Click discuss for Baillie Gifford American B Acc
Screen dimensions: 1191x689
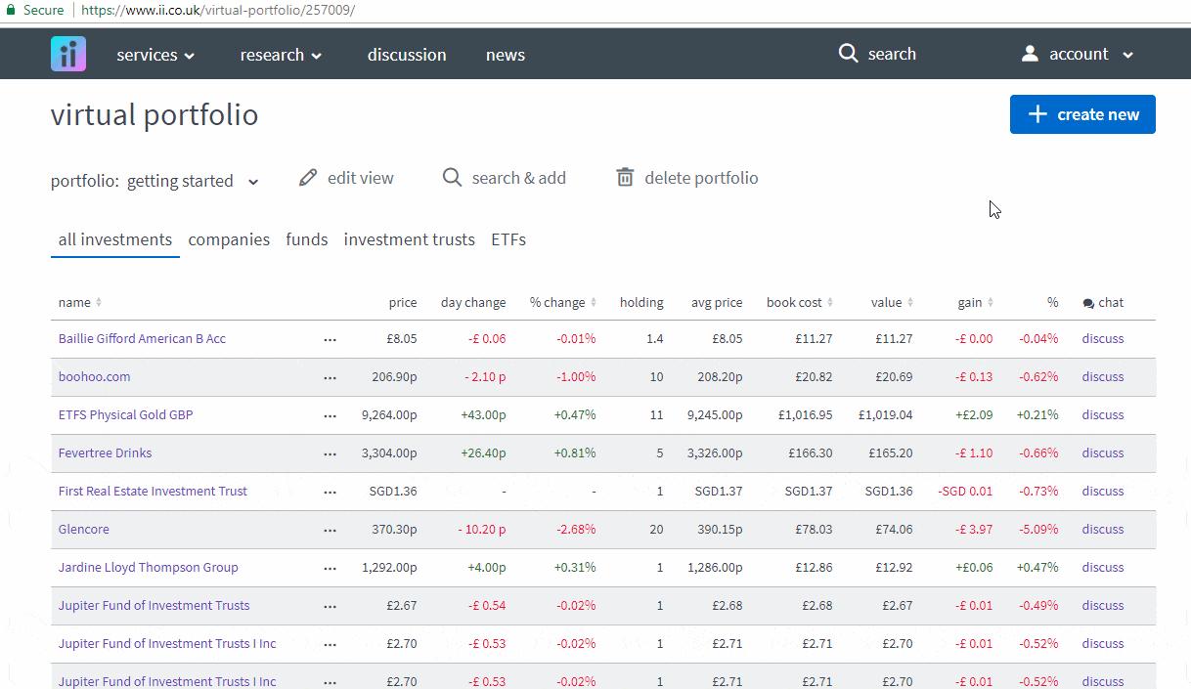(1103, 339)
